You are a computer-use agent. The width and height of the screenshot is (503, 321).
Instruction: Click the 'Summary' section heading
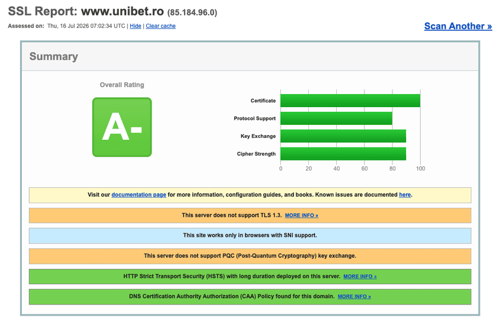(54, 56)
